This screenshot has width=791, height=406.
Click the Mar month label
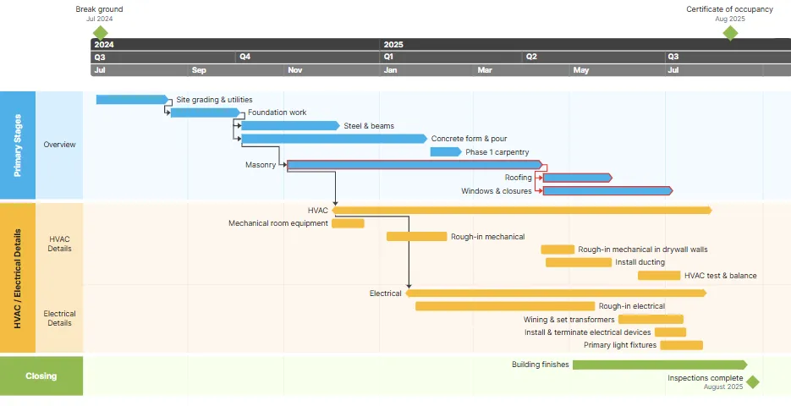(485, 70)
